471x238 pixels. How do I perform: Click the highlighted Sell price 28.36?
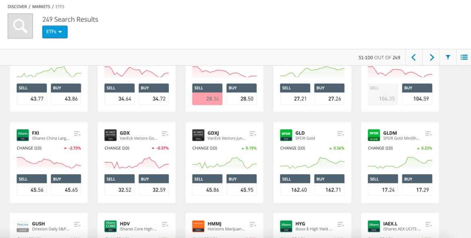pyautogui.click(x=207, y=98)
